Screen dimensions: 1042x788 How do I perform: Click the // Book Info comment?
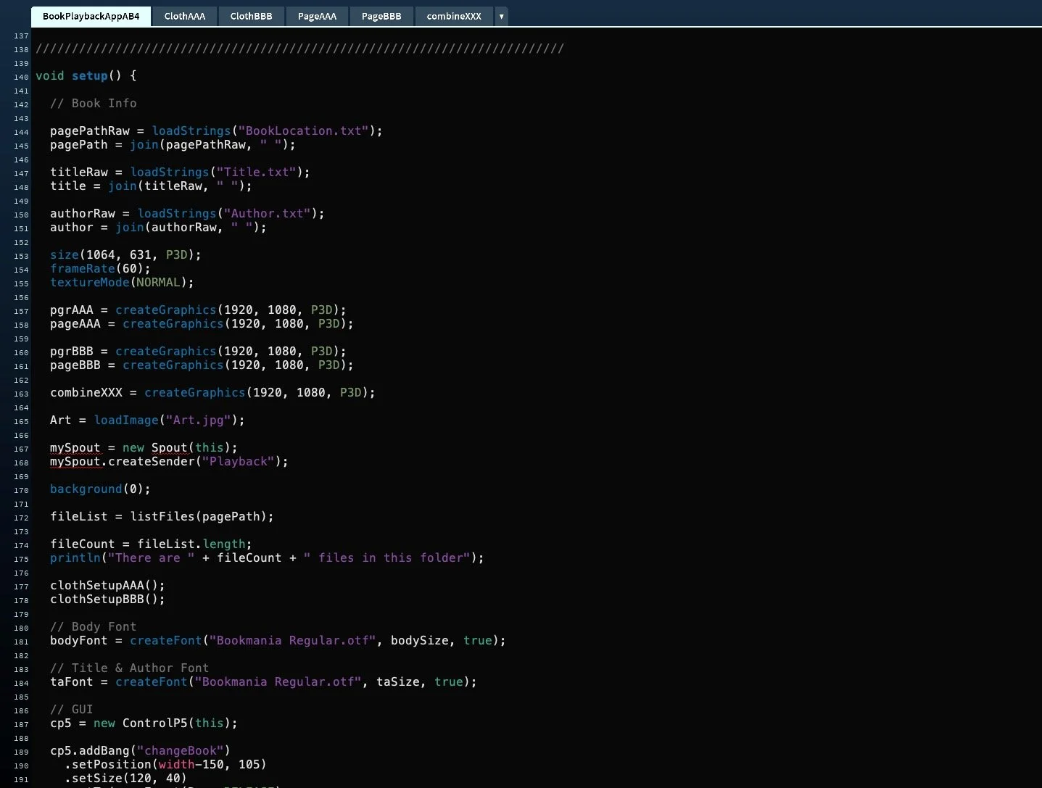pos(93,103)
